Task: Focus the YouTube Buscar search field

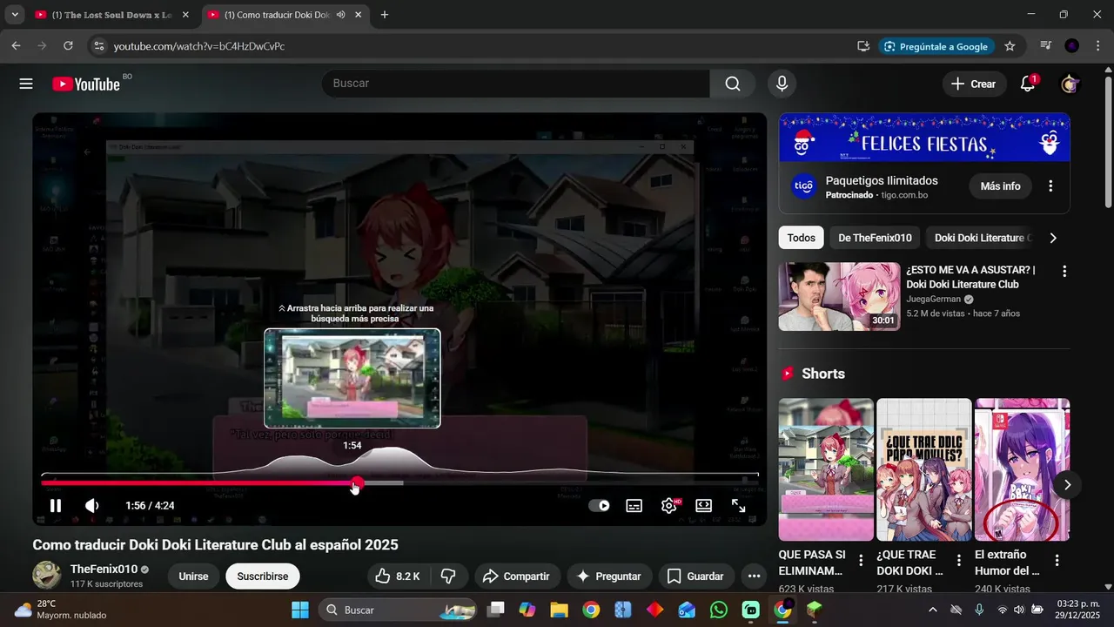Action: [515, 84]
